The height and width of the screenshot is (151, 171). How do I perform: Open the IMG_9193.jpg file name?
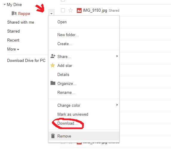(x=95, y=10)
